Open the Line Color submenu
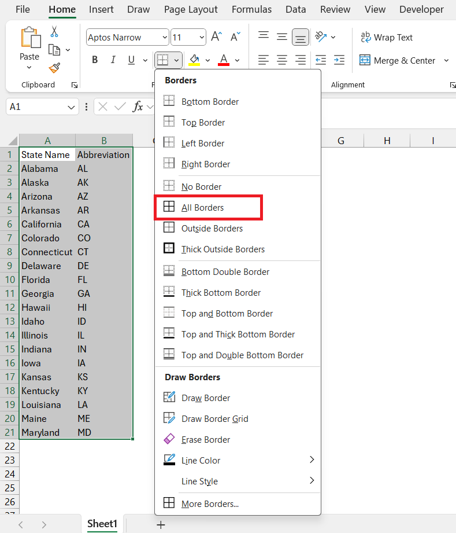Viewport: 456px width, 533px height. coord(238,460)
